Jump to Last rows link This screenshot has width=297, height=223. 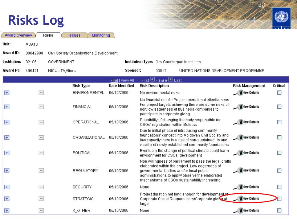coord(178,80)
